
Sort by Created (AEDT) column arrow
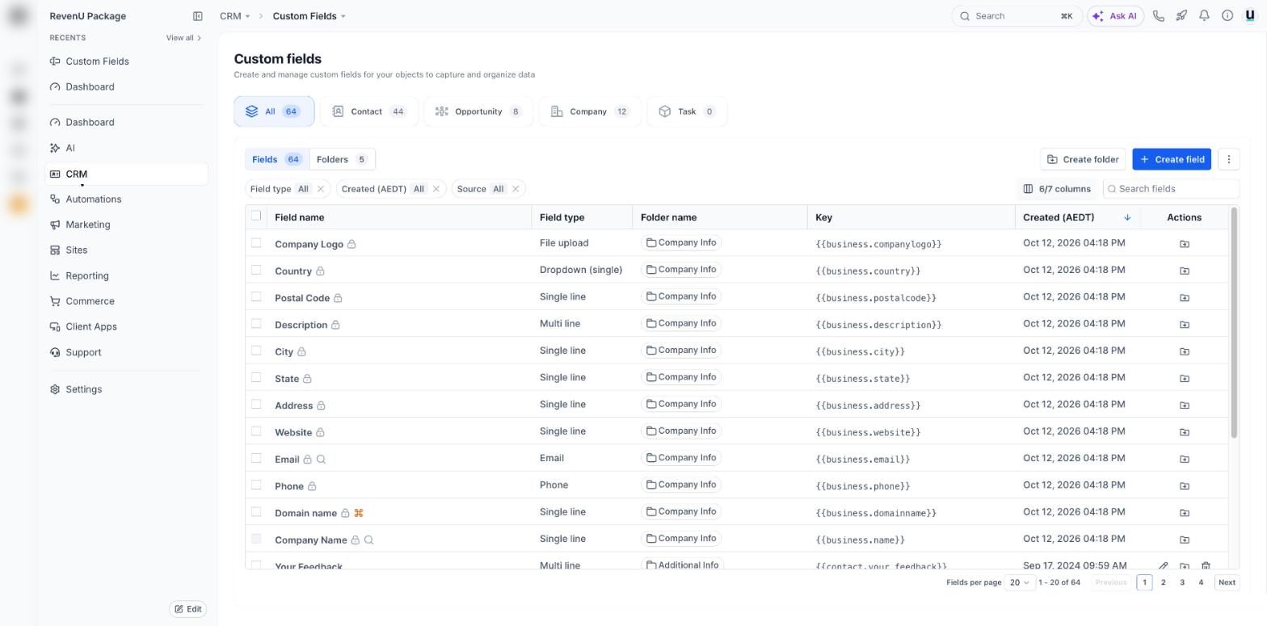[1127, 217]
